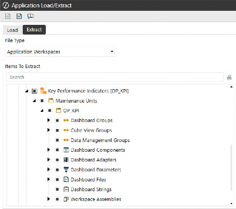Click the OP_KPI folder icon
Screen dimensions: 236x209
click(58, 110)
